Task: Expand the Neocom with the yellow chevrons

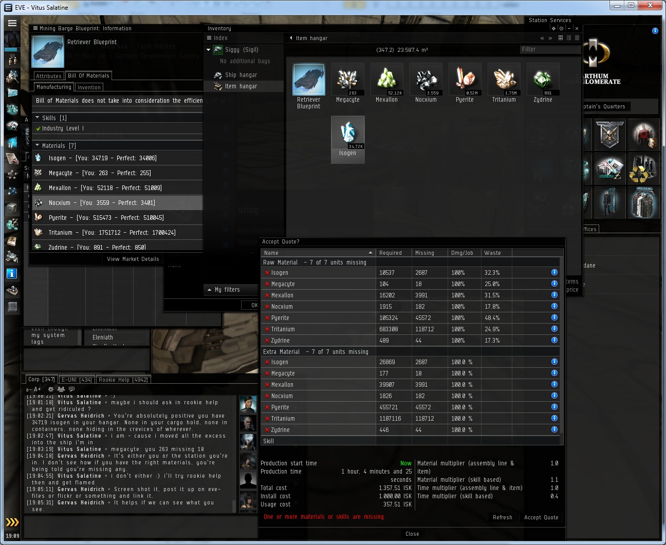Action: point(12,522)
